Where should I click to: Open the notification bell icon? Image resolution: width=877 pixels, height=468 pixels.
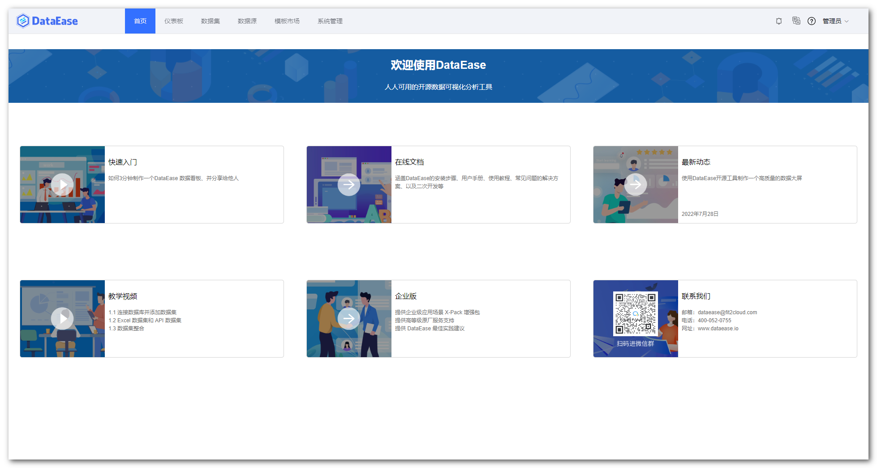point(778,21)
